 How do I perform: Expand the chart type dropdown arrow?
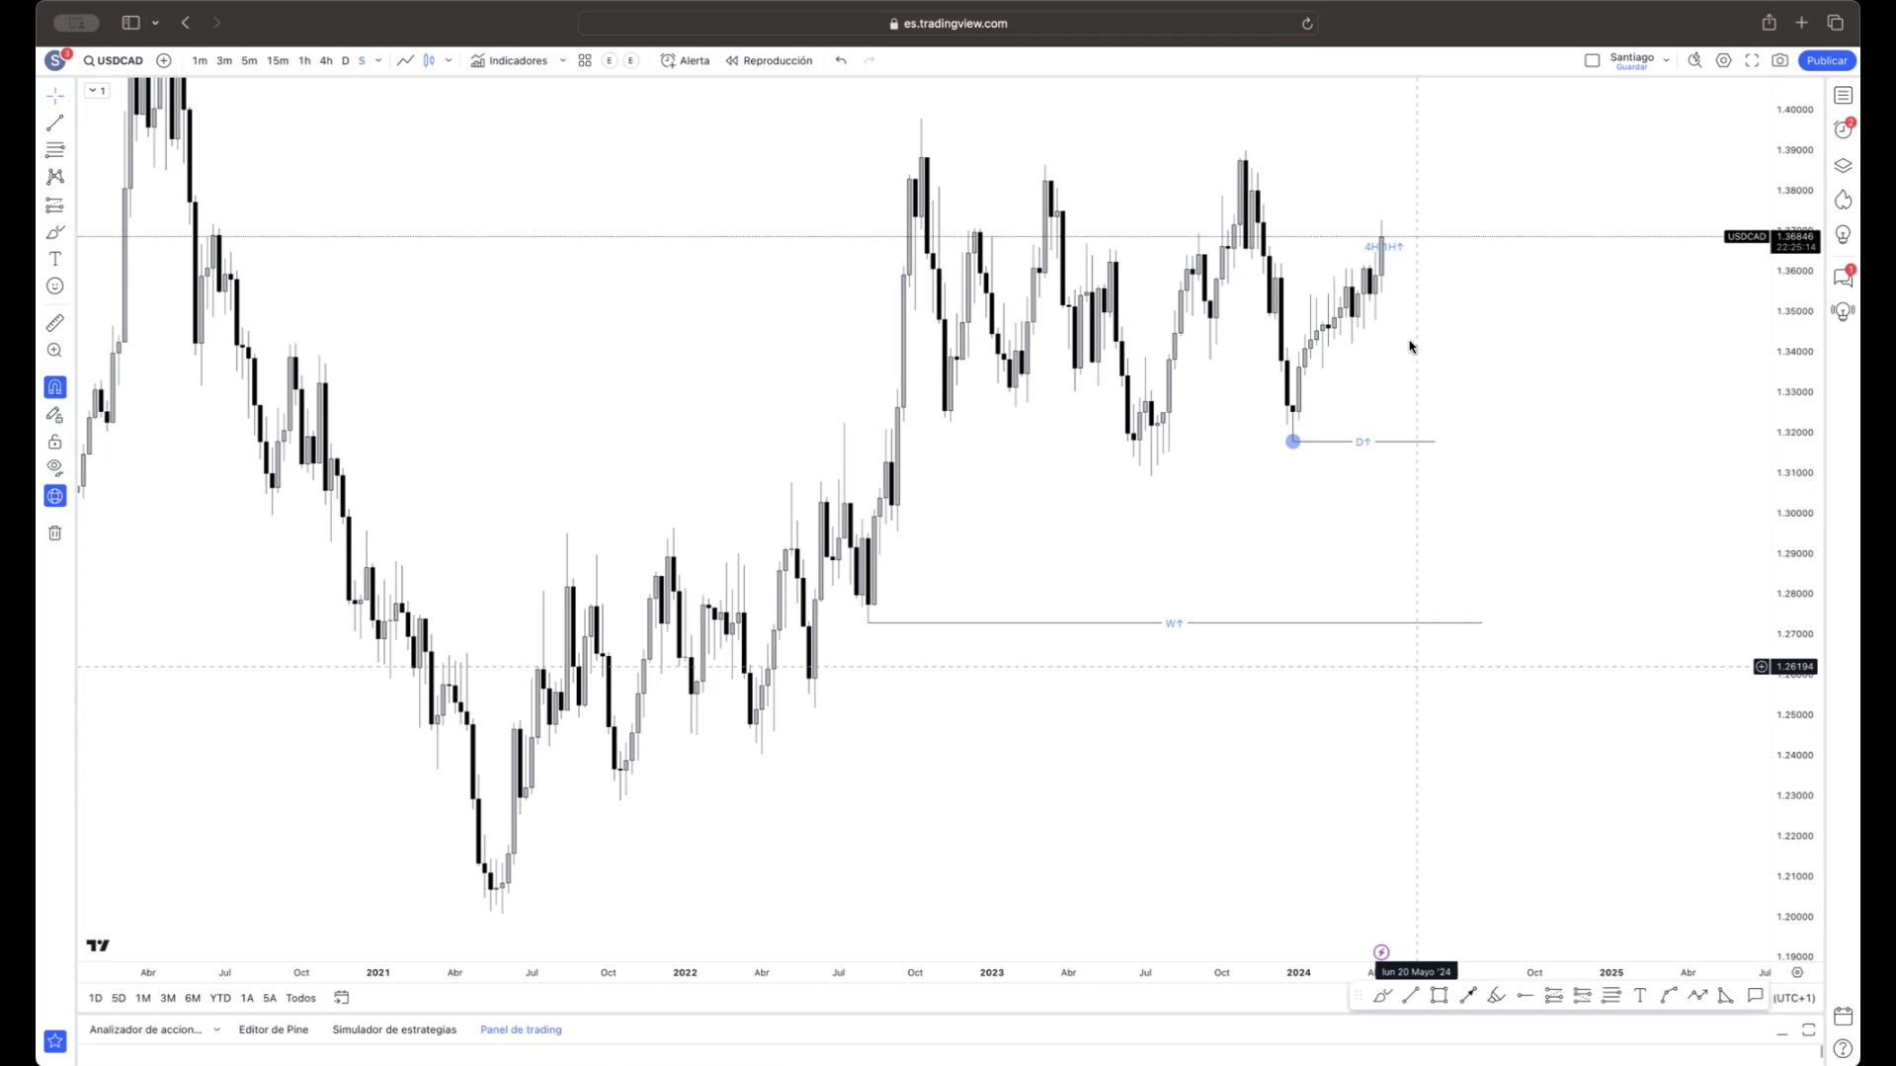point(449,61)
